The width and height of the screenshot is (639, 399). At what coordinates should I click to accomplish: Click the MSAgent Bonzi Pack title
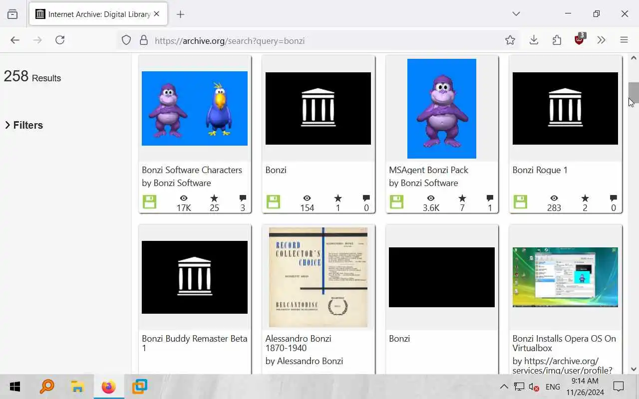click(x=428, y=170)
